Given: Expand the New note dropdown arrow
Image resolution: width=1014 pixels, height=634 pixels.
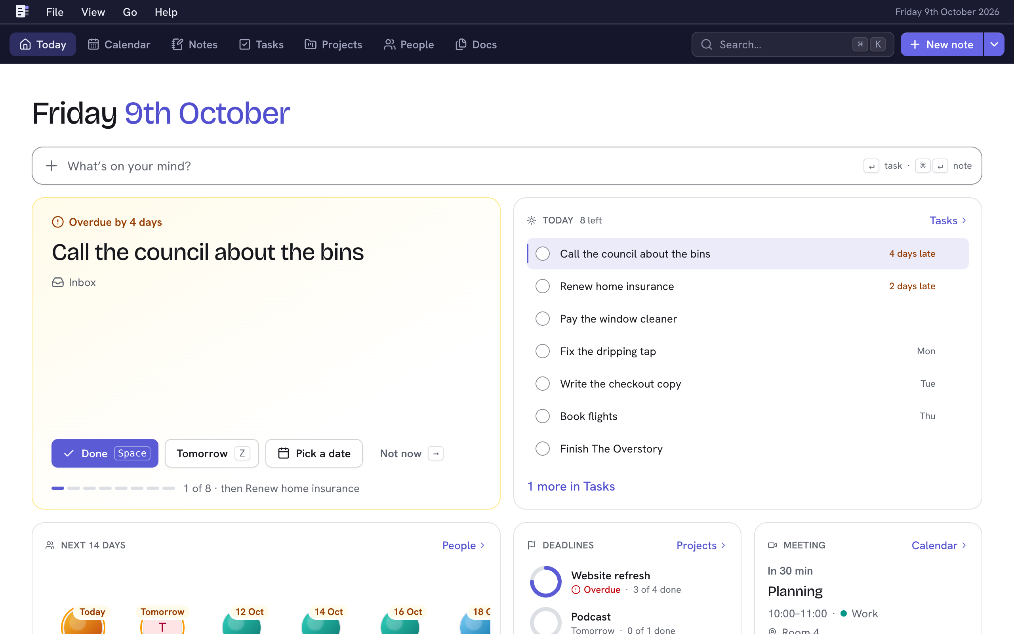Looking at the screenshot, I should point(994,44).
